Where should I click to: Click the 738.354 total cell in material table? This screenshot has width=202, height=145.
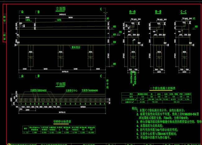(x=156, y=102)
